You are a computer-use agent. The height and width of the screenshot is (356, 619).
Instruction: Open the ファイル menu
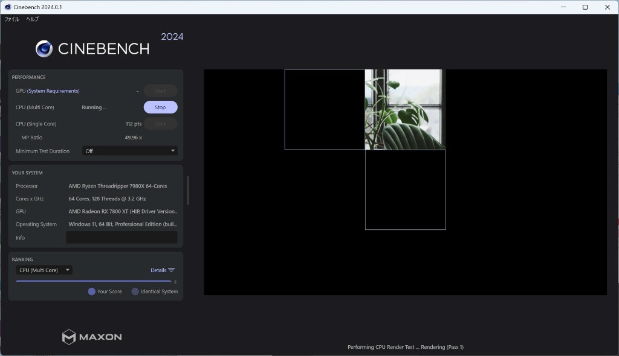coord(11,19)
